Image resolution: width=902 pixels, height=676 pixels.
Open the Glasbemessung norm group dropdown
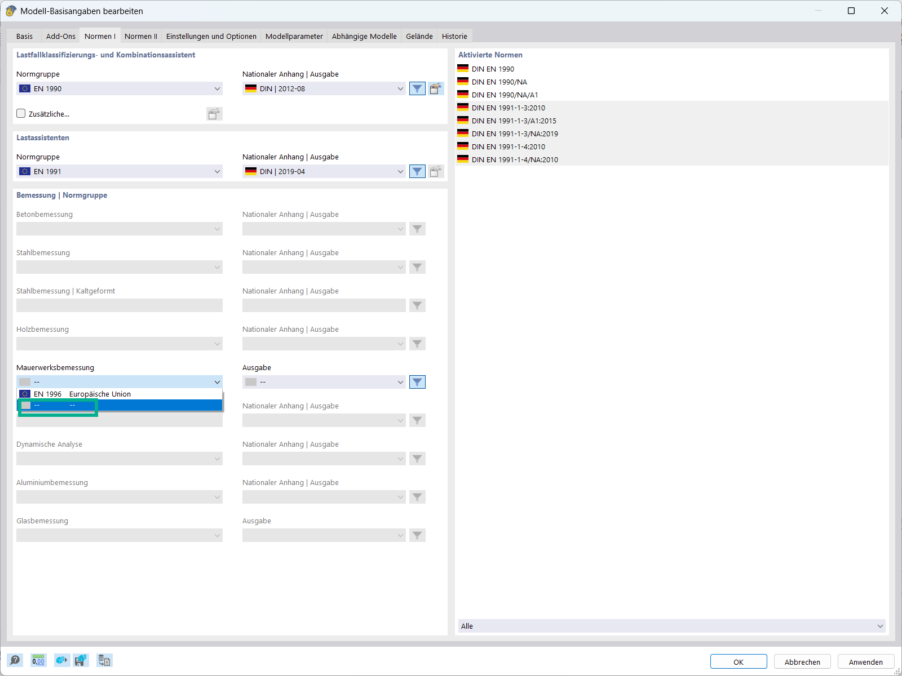(x=120, y=535)
